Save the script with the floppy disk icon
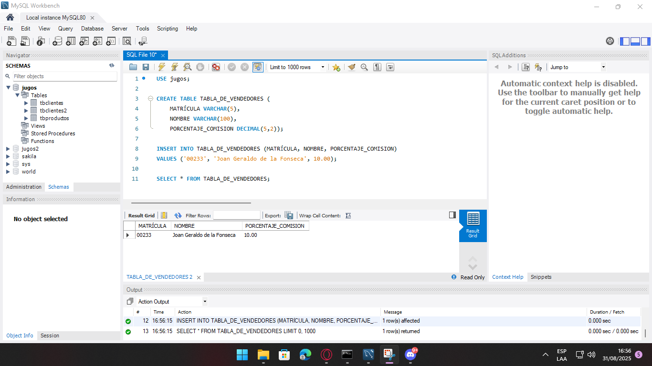This screenshot has height=366, width=652. [x=146, y=67]
